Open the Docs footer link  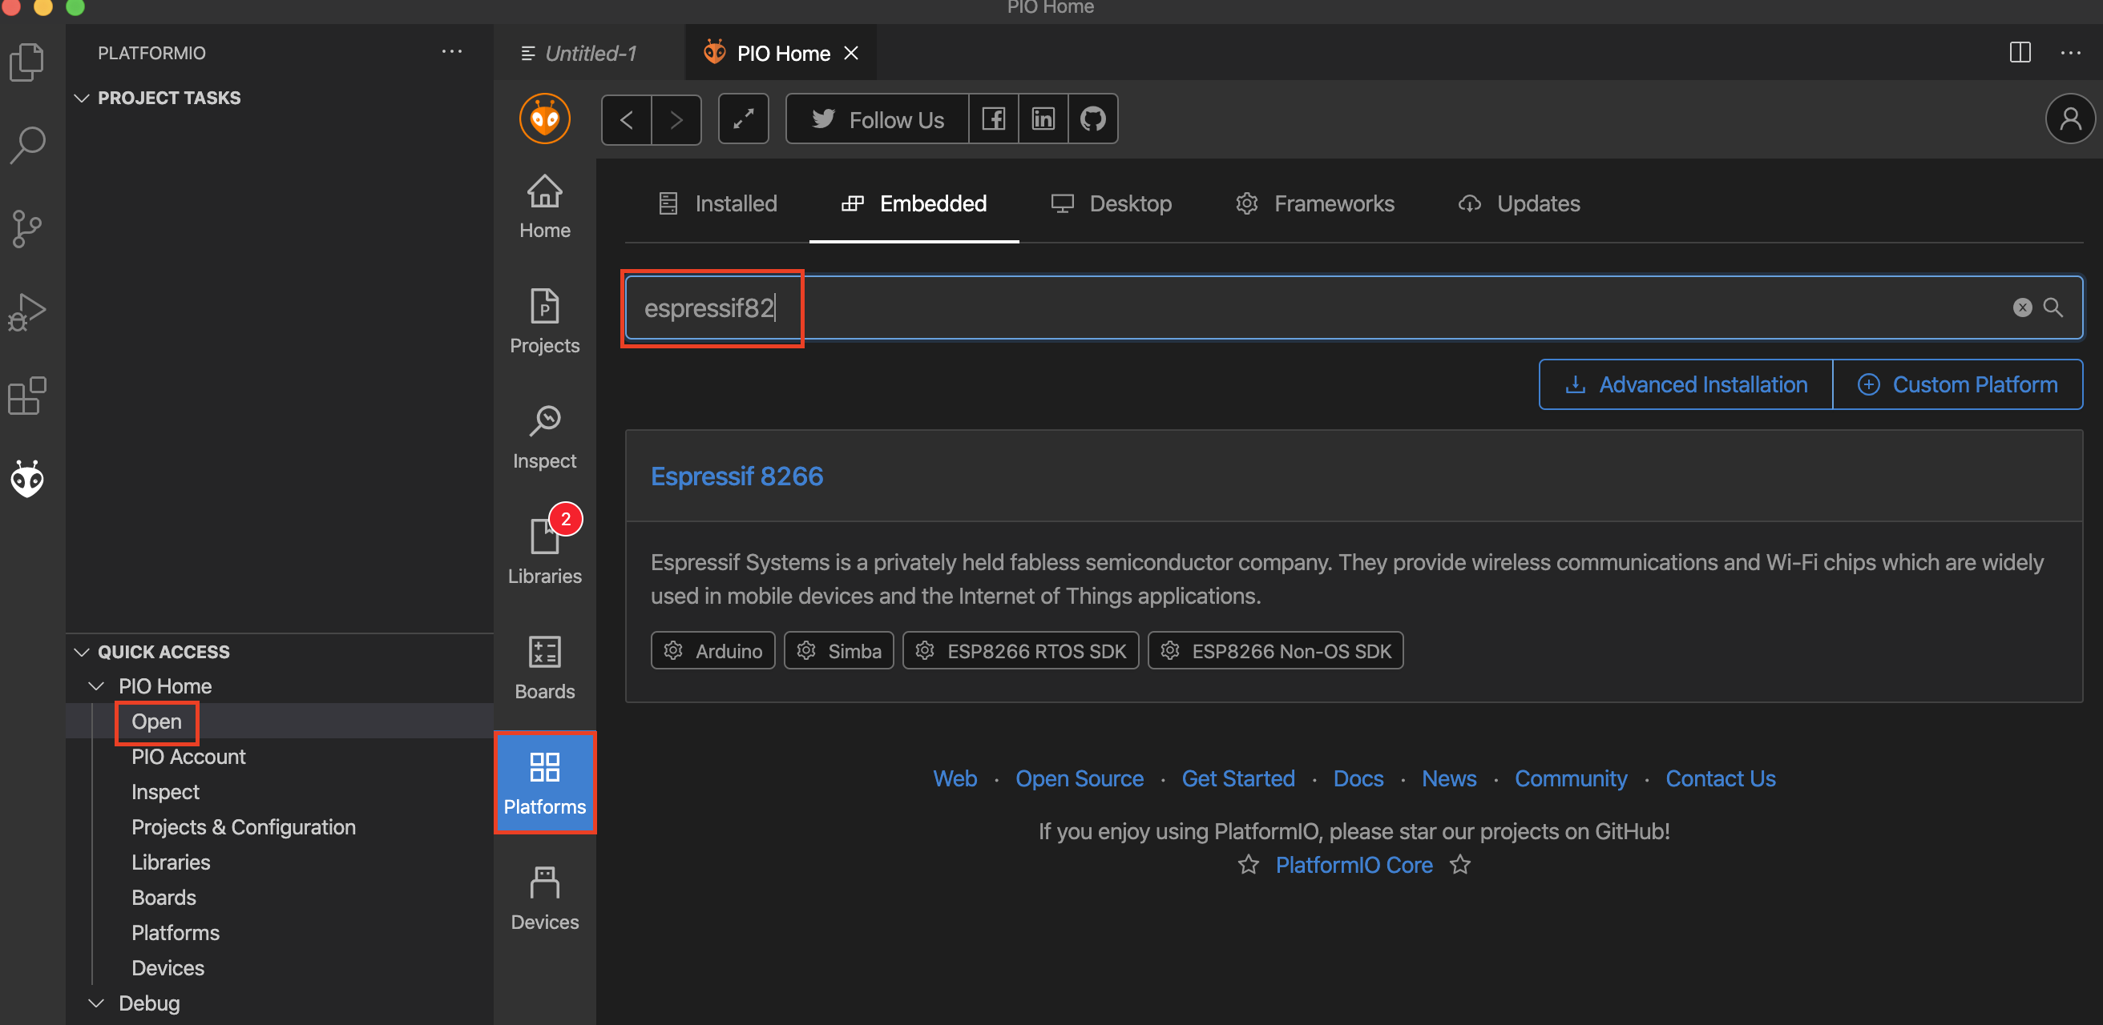[1358, 778]
